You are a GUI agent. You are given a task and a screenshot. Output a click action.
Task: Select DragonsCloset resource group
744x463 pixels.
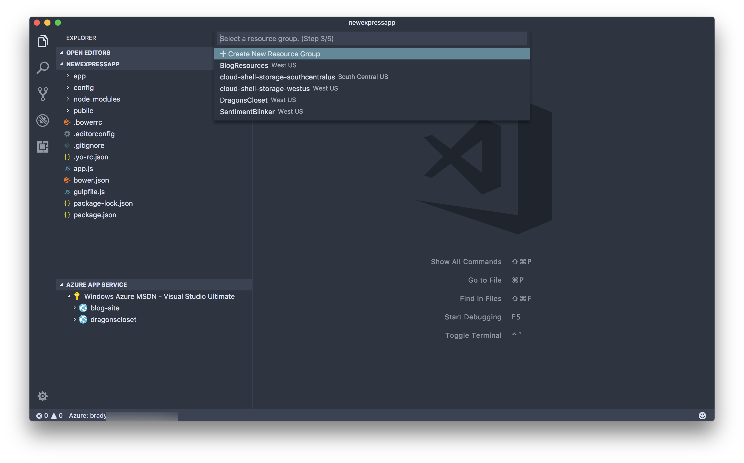(x=372, y=100)
